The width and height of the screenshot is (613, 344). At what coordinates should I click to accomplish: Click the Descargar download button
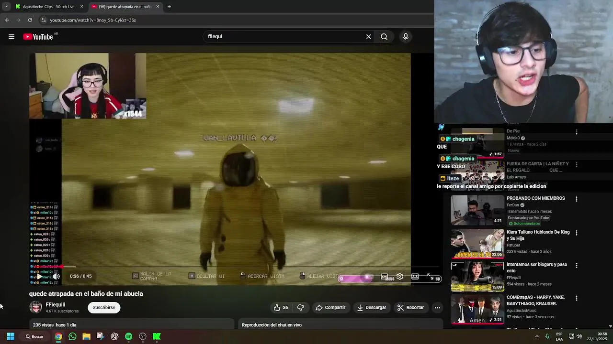(372, 308)
